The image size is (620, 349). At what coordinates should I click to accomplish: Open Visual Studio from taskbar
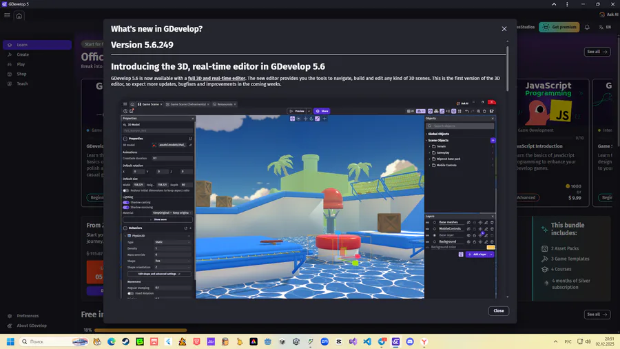pyautogui.click(x=353, y=341)
